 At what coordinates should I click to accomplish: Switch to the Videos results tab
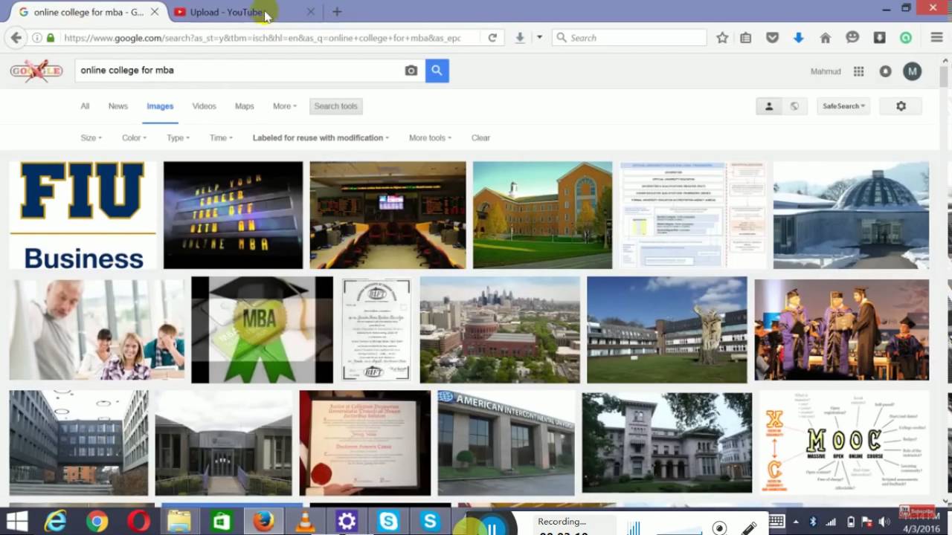[204, 106]
